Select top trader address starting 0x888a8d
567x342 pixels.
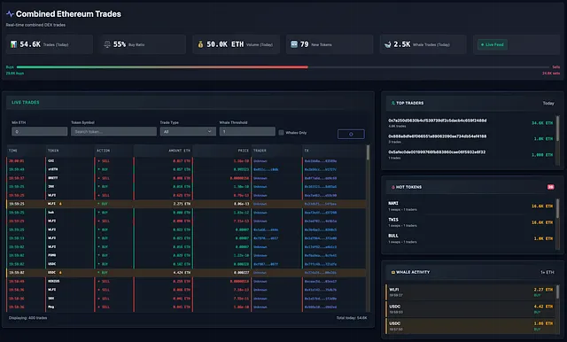pos(437,136)
